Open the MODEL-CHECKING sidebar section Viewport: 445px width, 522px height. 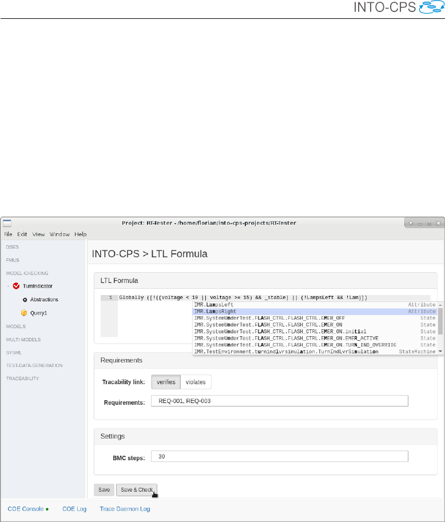(x=27, y=273)
